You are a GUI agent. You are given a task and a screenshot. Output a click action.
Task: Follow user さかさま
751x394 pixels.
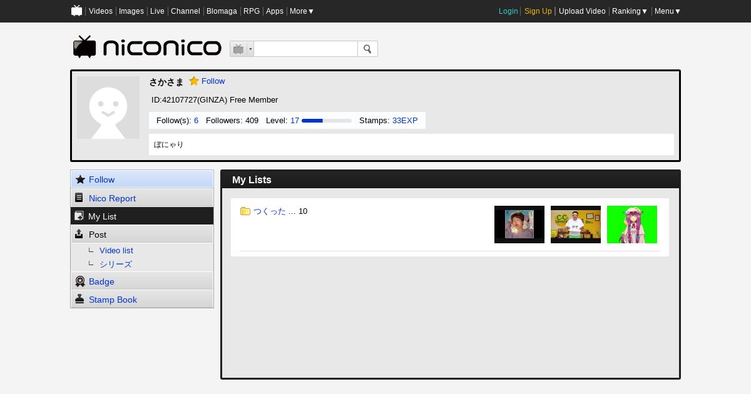click(213, 81)
